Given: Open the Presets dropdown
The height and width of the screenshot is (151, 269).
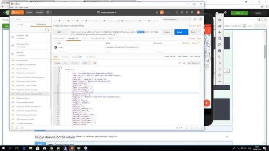Looking at the screenshot, I should (x=196, y=43).
